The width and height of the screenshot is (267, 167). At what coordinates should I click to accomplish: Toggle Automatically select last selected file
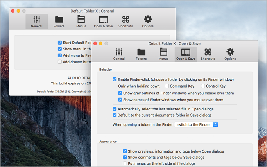(x=115, y=109)
